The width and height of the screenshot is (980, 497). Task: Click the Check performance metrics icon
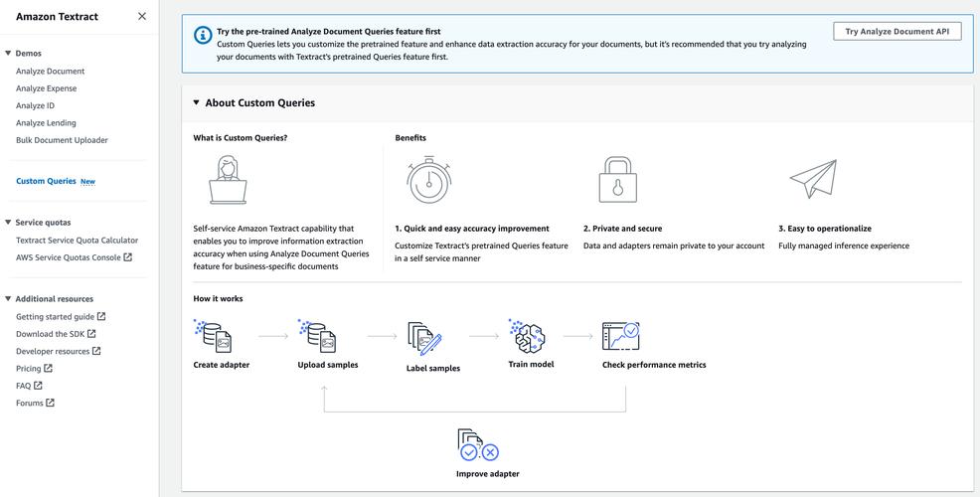pos(620,336)
